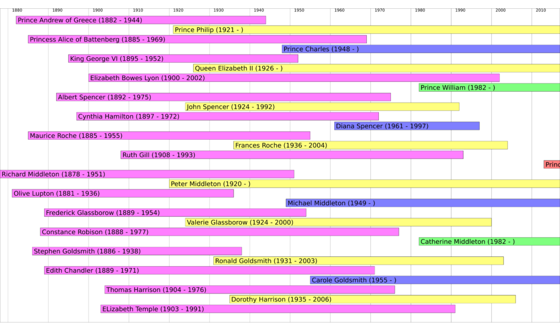
Task: Click the 2010 year label
Action: [x=541, y=10]
